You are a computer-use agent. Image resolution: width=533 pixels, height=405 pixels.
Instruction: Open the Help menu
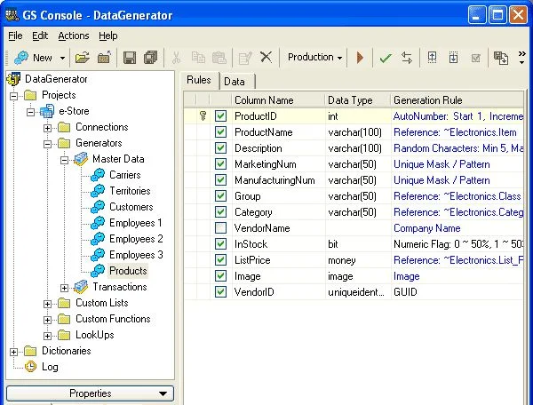pyautogui.click(x=108, y=36)
